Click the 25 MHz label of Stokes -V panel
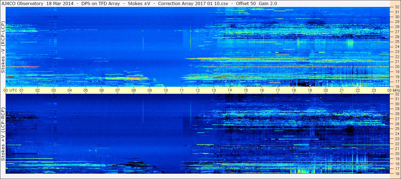Screen dimensions: 401x179 pos(397,42)
